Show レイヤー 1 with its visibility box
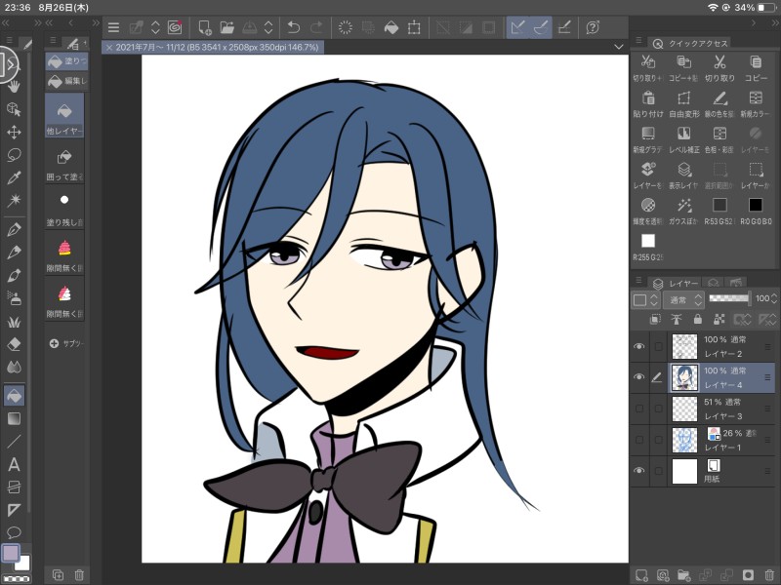This screenshot has height=585, width=781. [x=639, y=440]
